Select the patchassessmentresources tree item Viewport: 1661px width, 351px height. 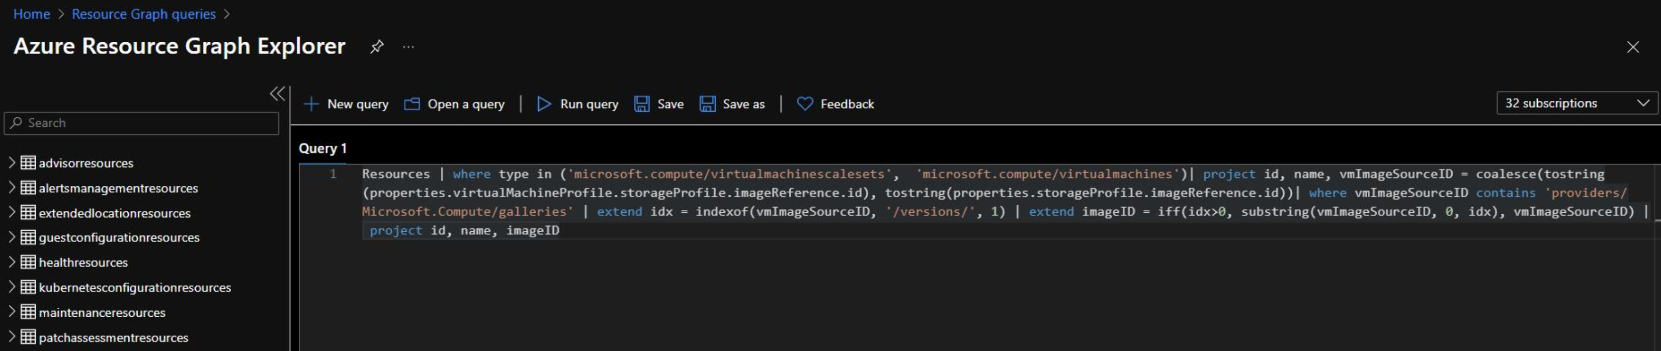113,338
